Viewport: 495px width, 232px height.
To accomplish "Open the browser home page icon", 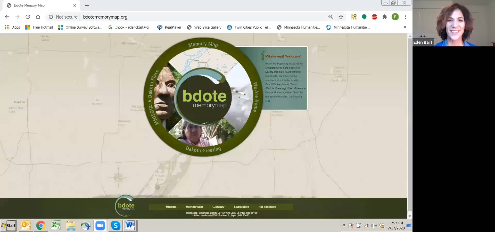I will tap(38, 17).
